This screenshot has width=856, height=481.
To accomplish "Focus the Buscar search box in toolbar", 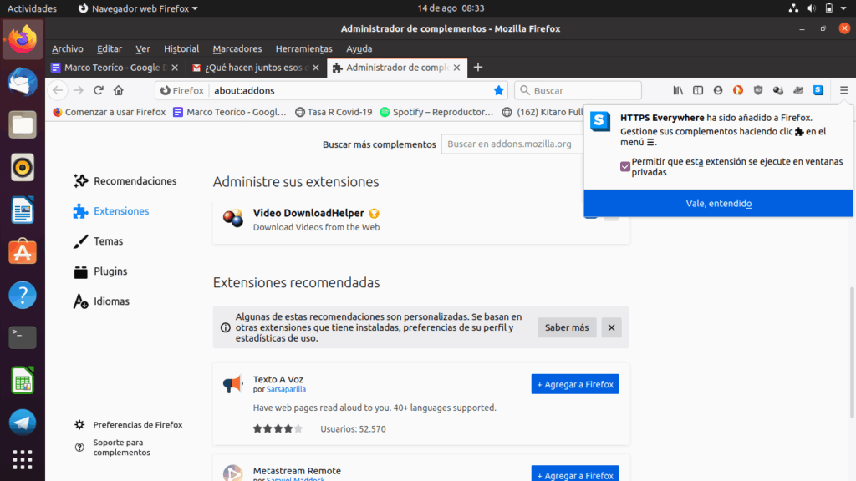I will (578, 90).
